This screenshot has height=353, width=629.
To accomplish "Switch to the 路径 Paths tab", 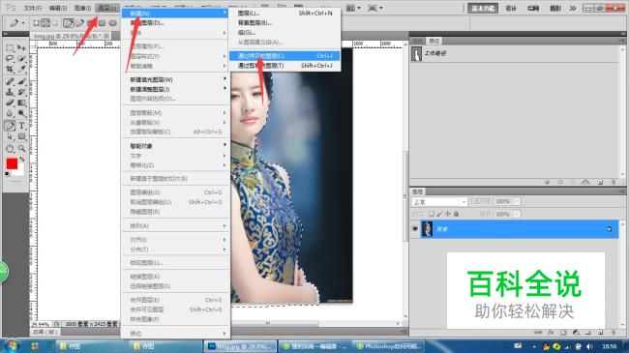I will 434,41.
